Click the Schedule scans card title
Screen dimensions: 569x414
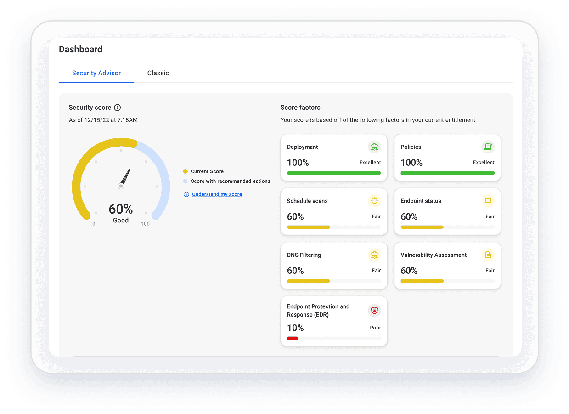(307, 201)
